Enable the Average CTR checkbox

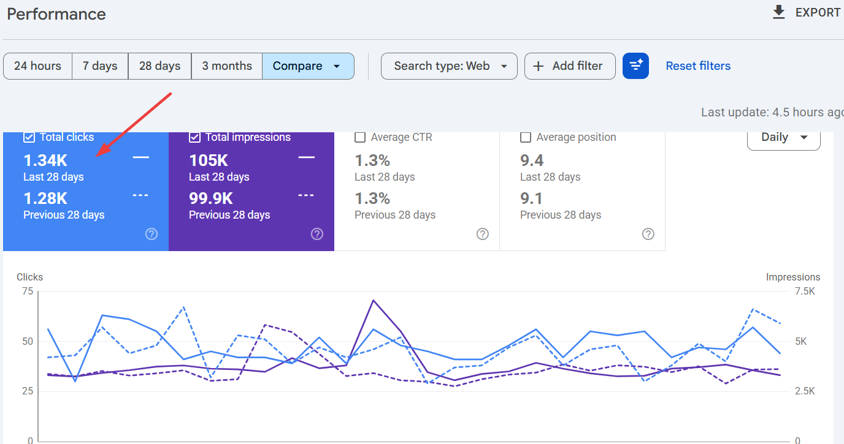click(x=360, y=137)
